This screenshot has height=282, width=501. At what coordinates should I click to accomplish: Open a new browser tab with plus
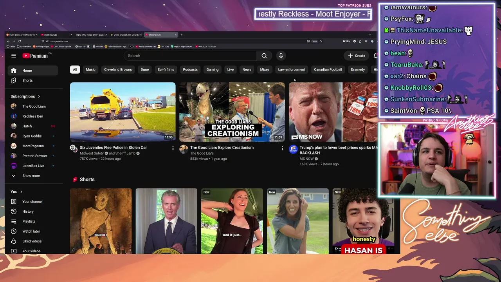coord(182,35)
